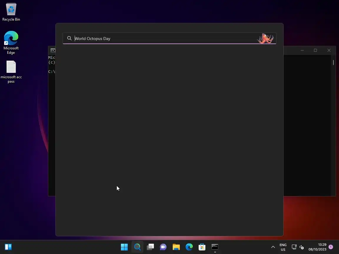Open the clock and date 13:29 flyout

tap(318, 247)
